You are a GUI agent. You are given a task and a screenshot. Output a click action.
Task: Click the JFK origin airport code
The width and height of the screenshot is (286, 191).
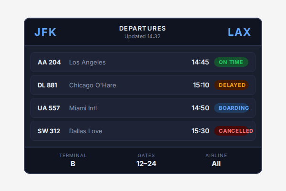[x=45, y=32]
